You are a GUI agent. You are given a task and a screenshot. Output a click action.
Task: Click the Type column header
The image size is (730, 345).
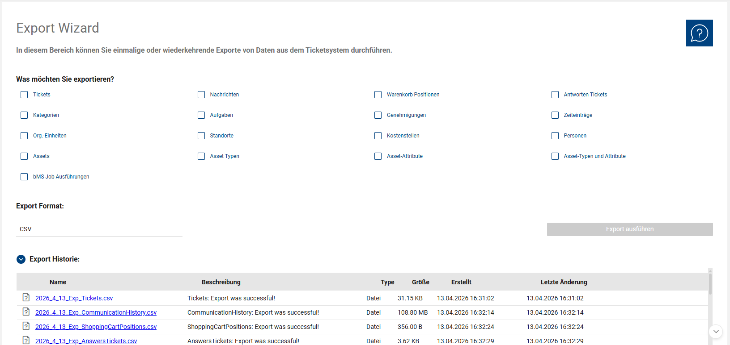(x=387, y=282)
